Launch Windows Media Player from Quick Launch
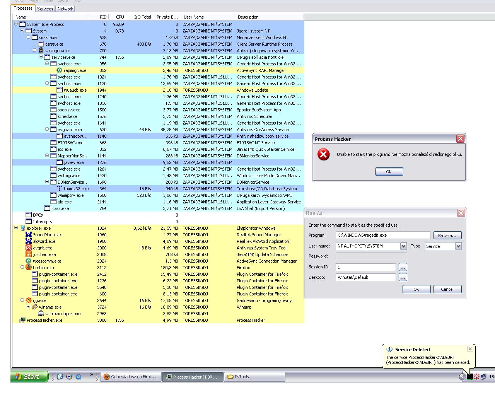495x396 pixels. click(69, 376)
